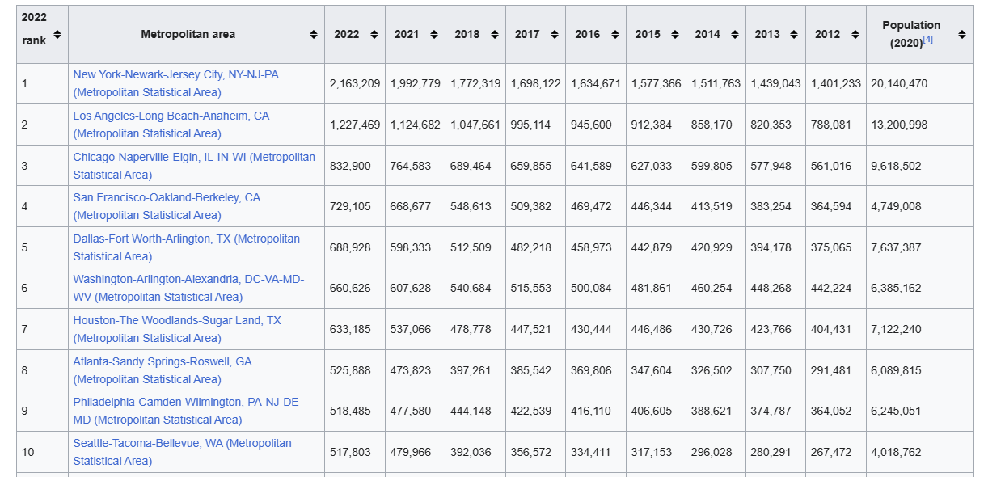Sort the 2018 column arrows
This screenshot has height=477, width=1005.
(494, 35)
